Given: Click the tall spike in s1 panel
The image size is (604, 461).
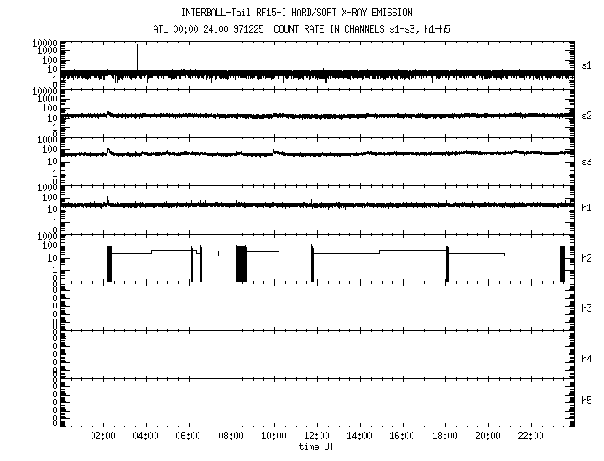Looking at the screenshot, I should click(x=137, y=57).
